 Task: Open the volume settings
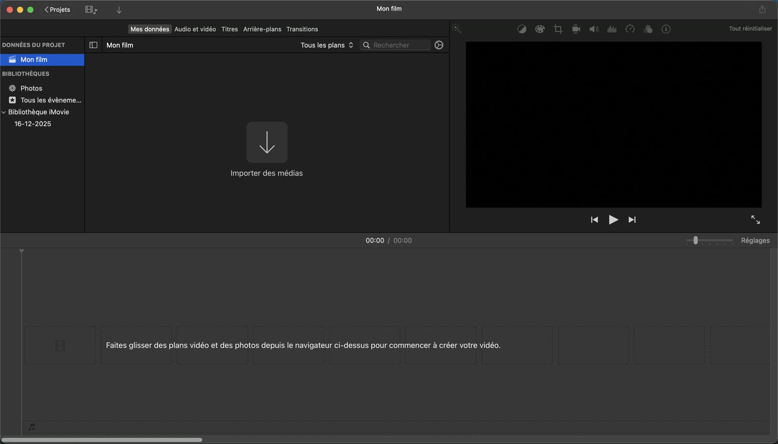click(594, 29)
